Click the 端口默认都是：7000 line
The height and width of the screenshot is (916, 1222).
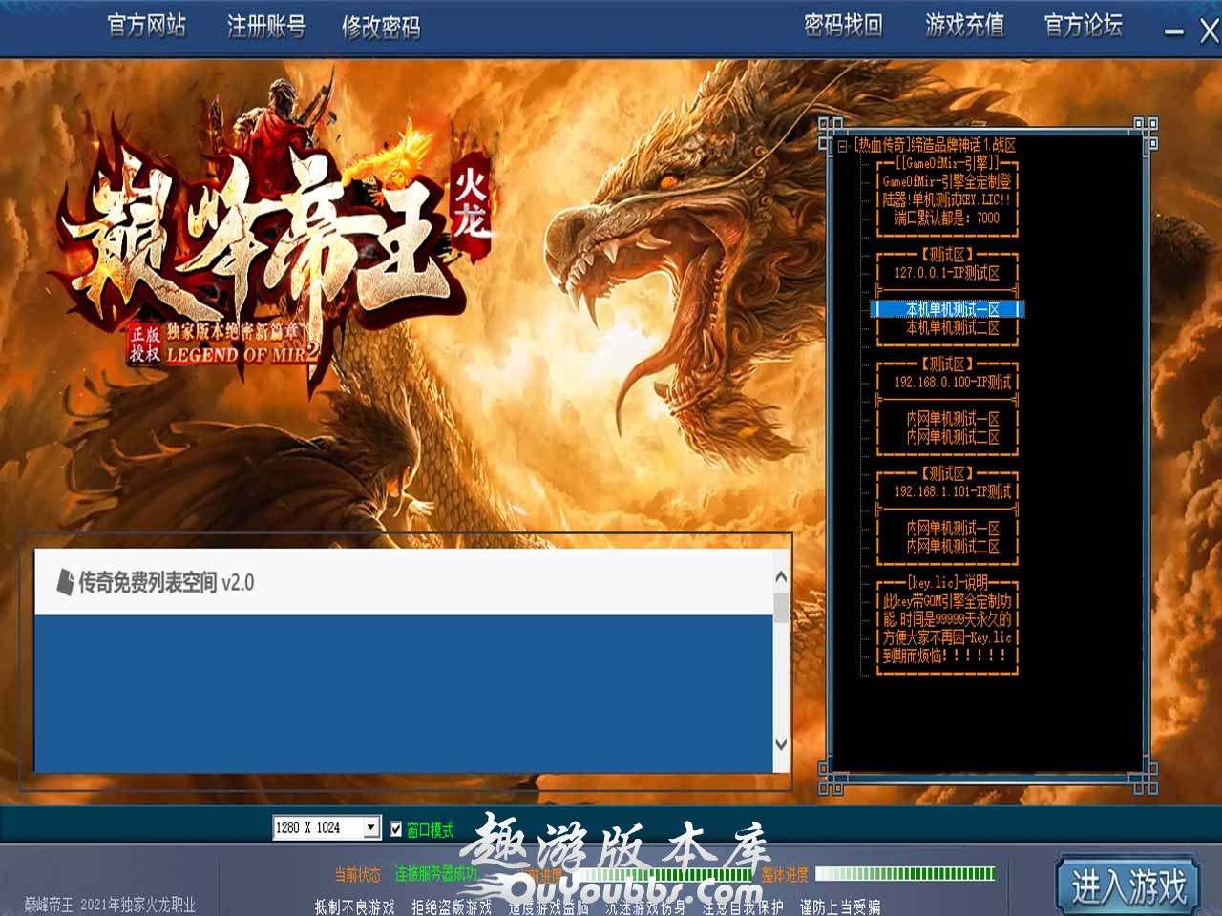pos(947,218)
